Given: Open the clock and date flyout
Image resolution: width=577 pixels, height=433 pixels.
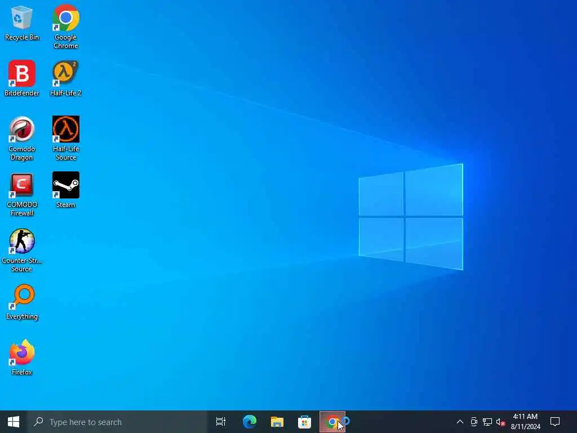Looking at the screenshot, I should pos(526,422).
